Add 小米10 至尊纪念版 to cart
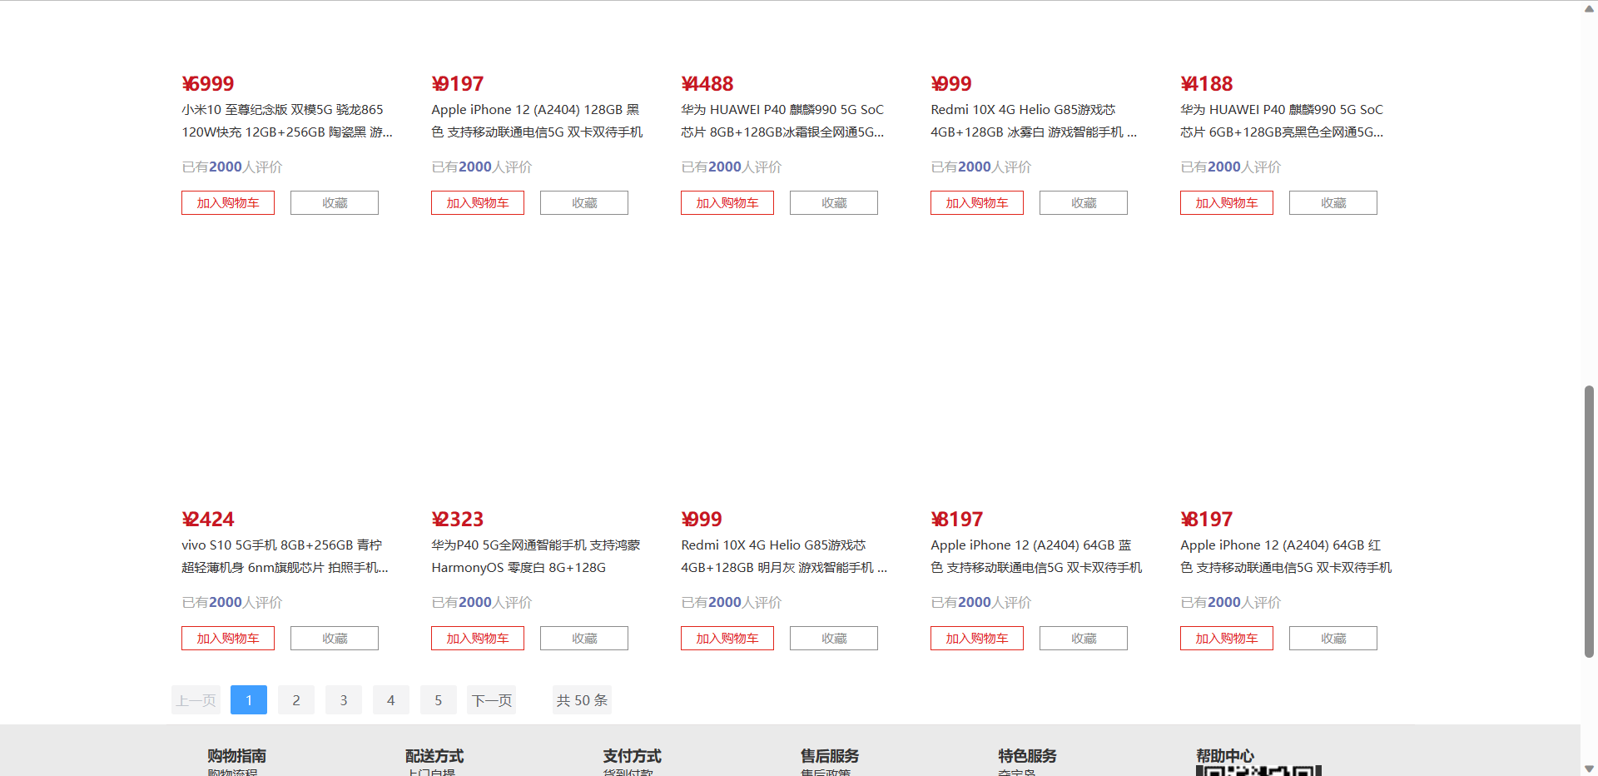 point(227,202)
